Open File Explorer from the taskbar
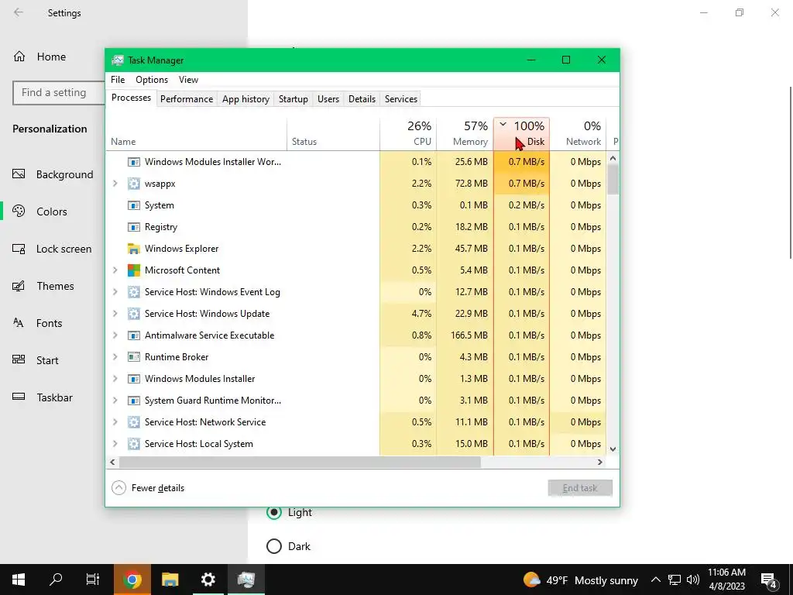The width and height of the screenshot is (793, 595). [170, 580]
